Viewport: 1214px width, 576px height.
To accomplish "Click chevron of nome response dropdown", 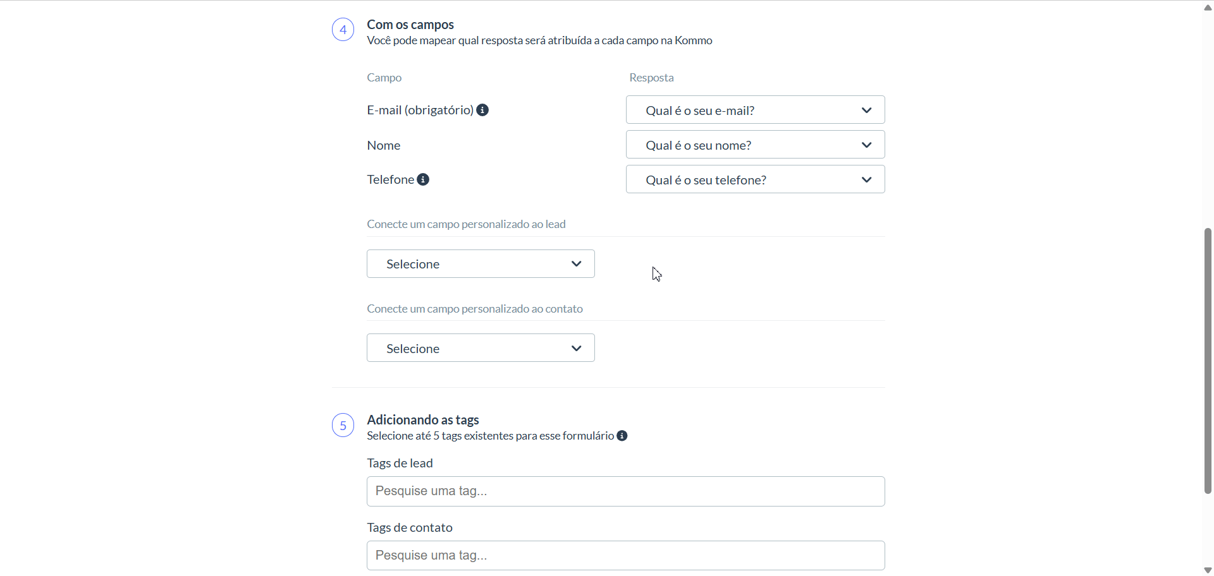I will (x=866, y=145).
